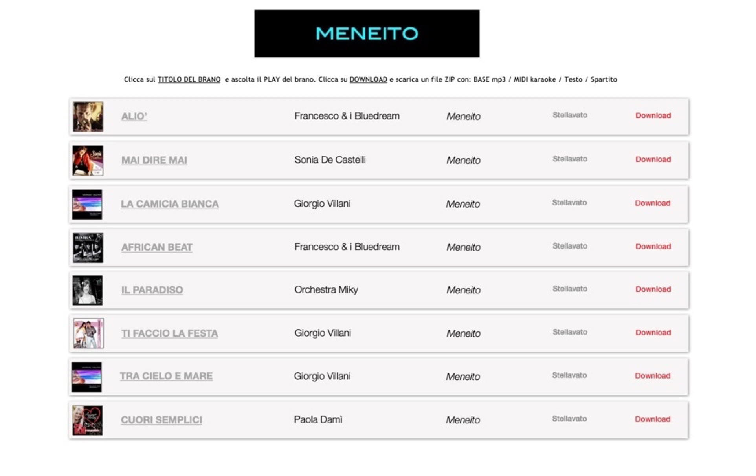Click the ALIO' album cover thumbnail

[x=88, y=117]
